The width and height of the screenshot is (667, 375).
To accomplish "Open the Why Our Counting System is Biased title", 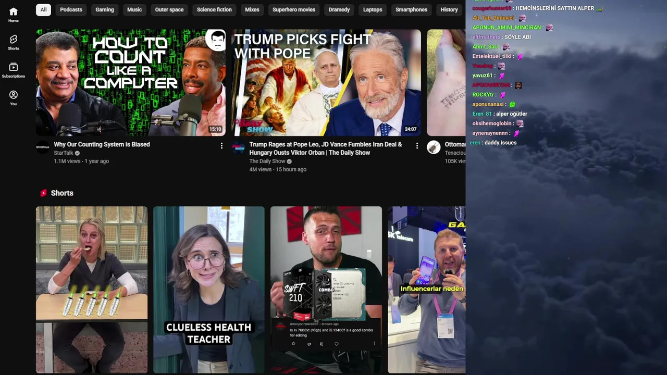I will (102, 144).
